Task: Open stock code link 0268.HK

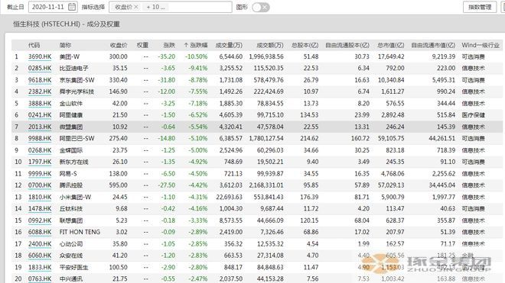Action: tap(40, 150)
